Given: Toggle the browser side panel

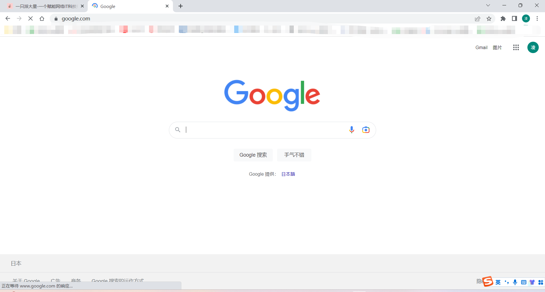Looking at the screenshot, I should point(514,19).
